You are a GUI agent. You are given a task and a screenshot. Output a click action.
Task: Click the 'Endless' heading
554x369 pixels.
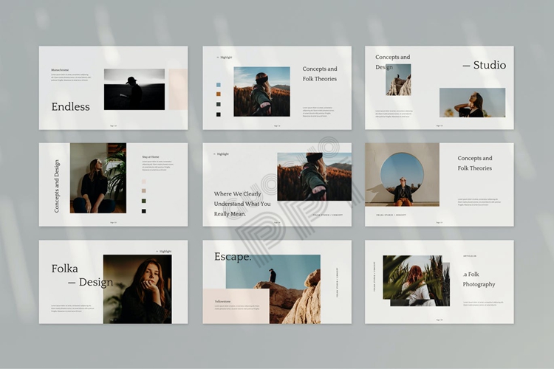(x=71, y=106)
